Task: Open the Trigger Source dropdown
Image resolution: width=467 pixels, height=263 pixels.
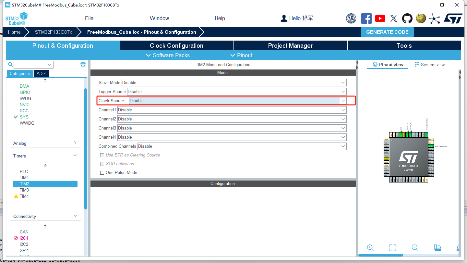Action: tap(237, 92)
